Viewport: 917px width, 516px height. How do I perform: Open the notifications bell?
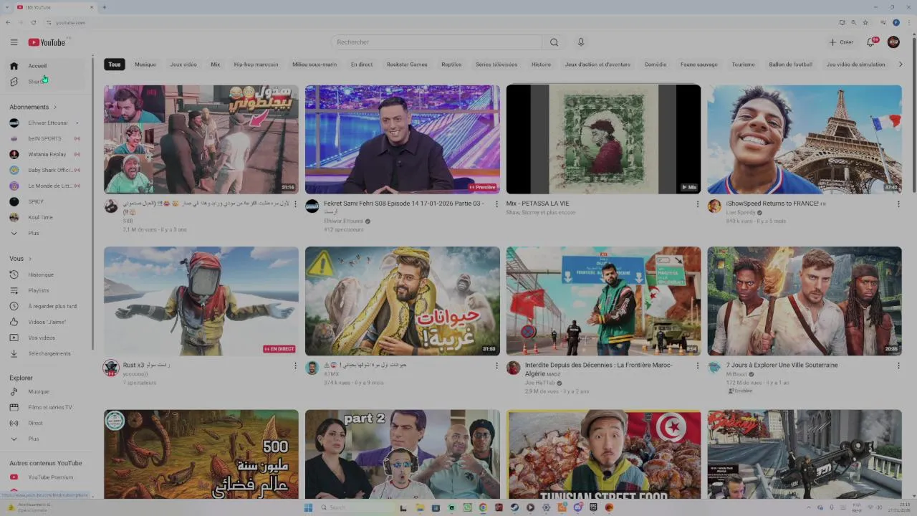pyautogui.click(x=871, y=42)
